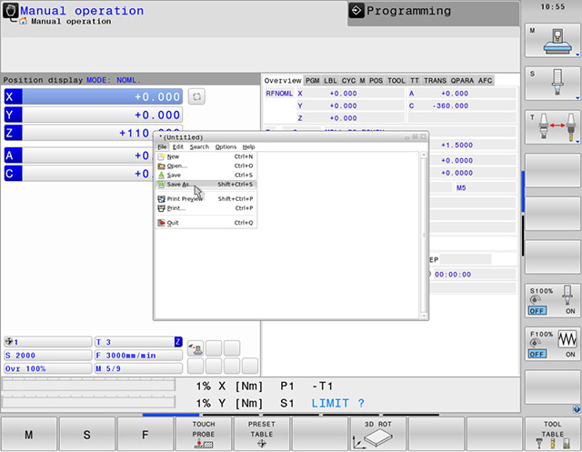Switch to the QPARA tab

coord(462,81)
